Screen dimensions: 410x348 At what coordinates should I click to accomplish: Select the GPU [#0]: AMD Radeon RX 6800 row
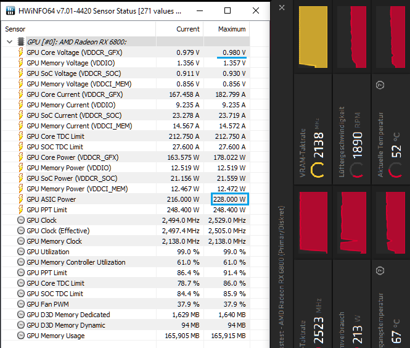[x=126, y=41]
